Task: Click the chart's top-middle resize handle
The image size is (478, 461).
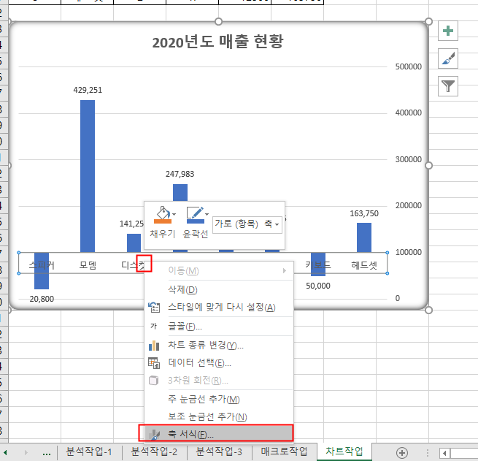Action: pos(219,21)
